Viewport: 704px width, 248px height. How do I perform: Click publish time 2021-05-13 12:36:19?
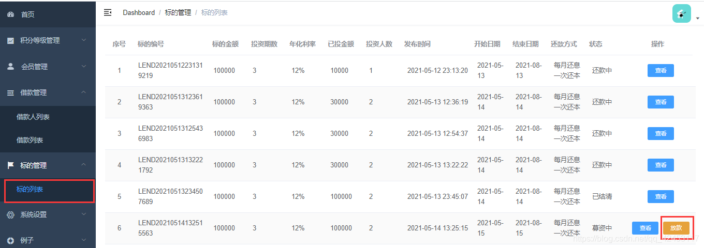[437, 102]
